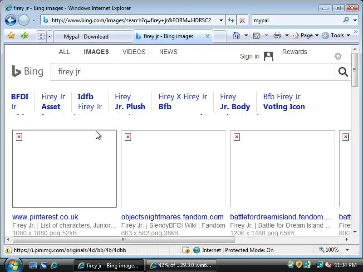Expand the Home button dropdown
Image resolution: width=363 pixels, height=272 pixels.
tap(246, 35)
